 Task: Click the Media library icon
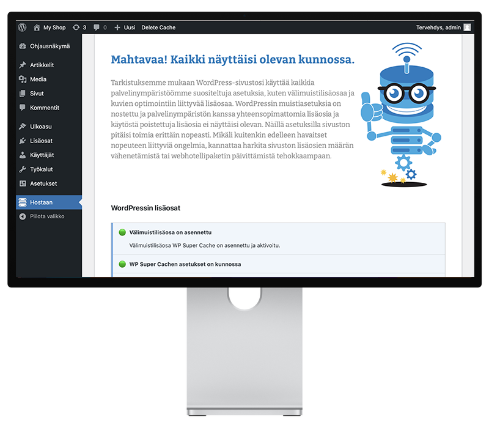click(23, 79)
